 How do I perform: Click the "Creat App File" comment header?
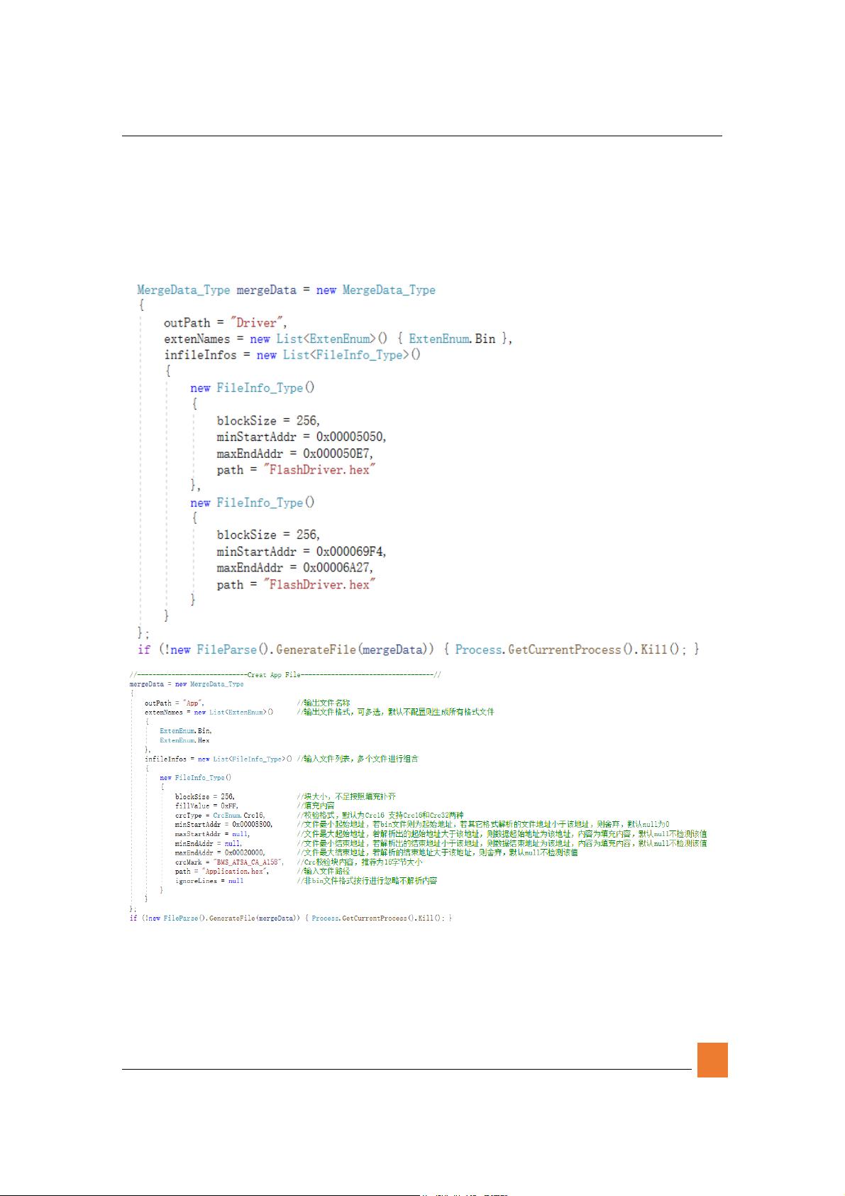[274, 674]
